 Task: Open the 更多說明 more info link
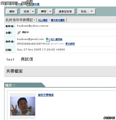[70, 44]
